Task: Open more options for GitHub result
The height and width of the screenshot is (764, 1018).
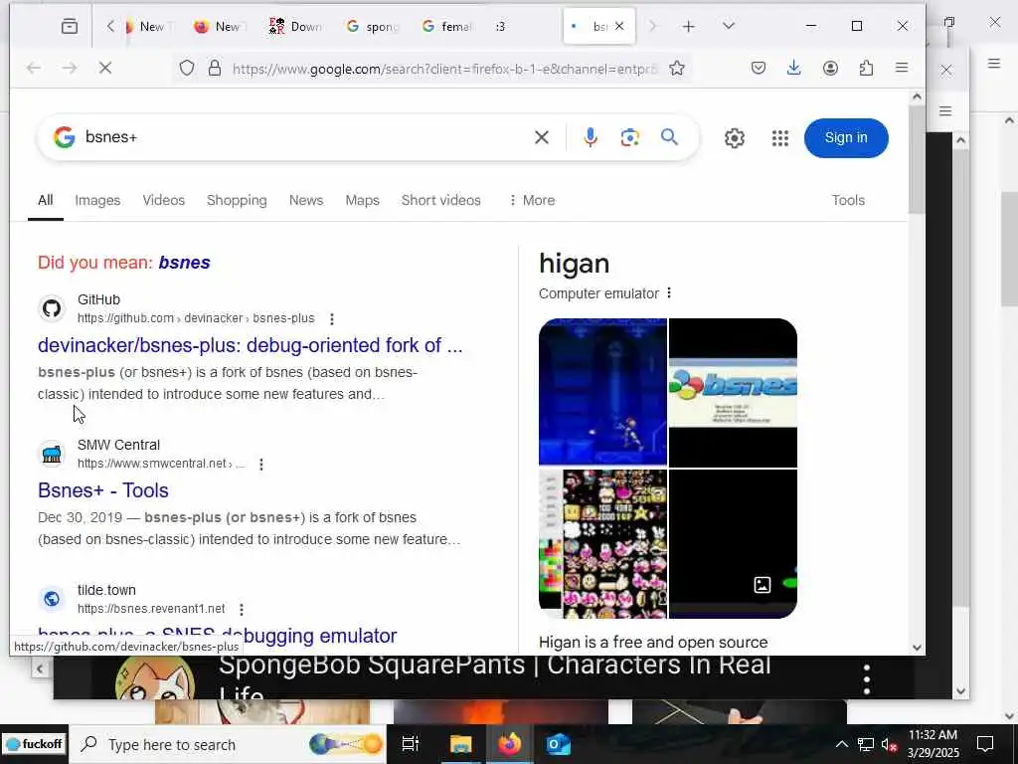Action: click(332, 319)
